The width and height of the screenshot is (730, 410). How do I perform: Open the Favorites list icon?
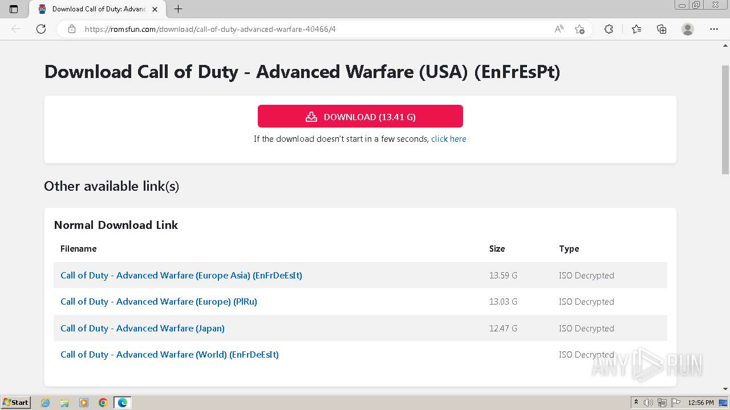pos(636,29)
